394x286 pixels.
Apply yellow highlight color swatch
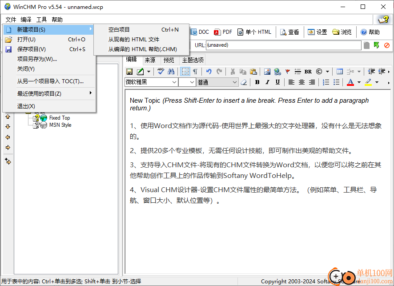tap(368, 82)
